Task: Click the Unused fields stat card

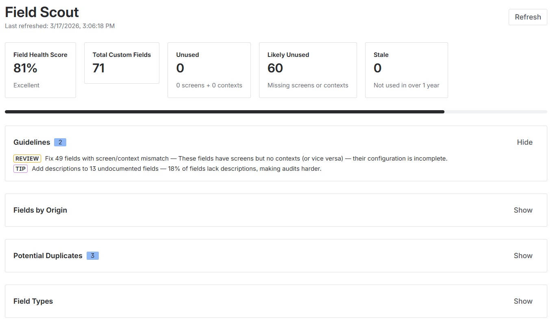Action: point(209,70)
